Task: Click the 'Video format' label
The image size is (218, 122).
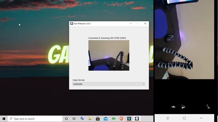Action: (x=78, y=80)
